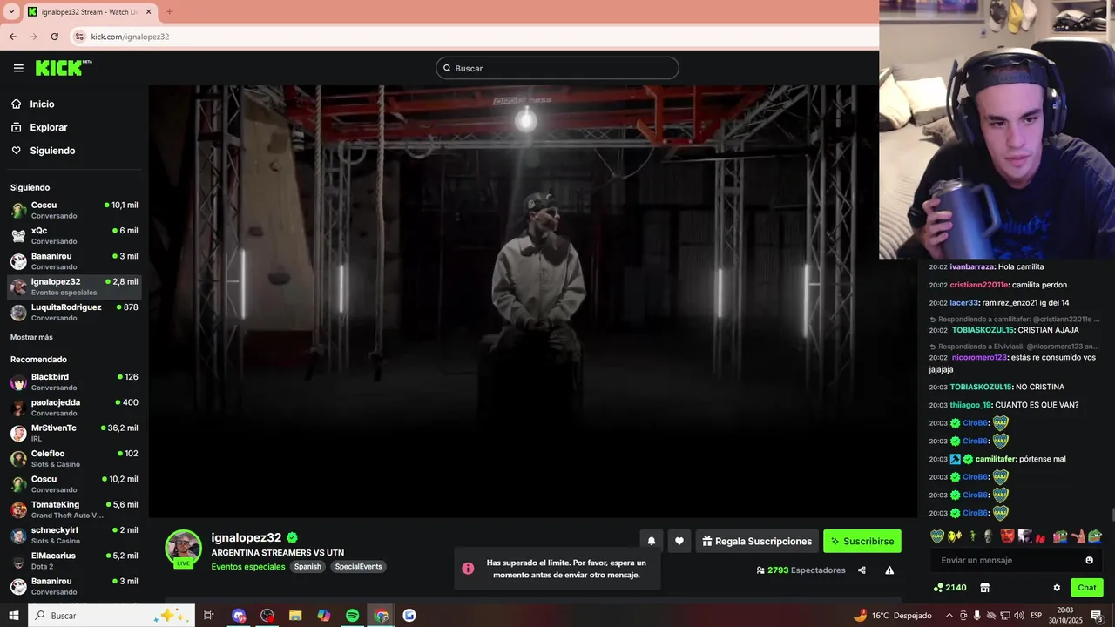Click the KICK logo
This screenshot has width=1115, height=627.
pyautogui.click(x=64, y=68)
